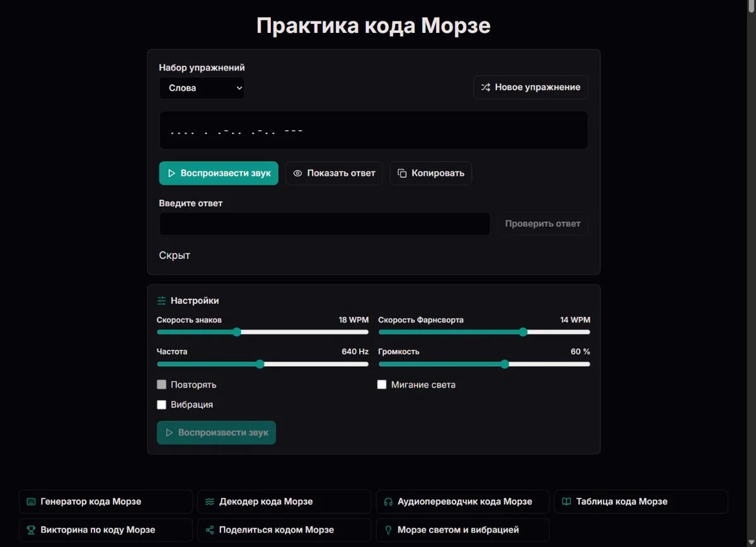Open the Викторина по коду Морзе link

click(106, 530)
